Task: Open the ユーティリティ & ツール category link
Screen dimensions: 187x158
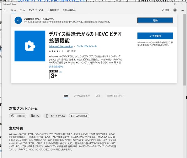Action: coord(87,46)
